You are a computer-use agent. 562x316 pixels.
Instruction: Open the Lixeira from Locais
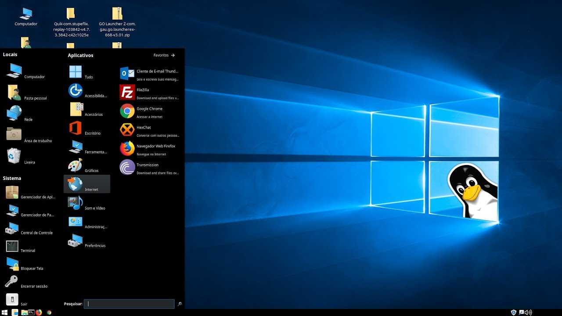[x=29, y=162]
